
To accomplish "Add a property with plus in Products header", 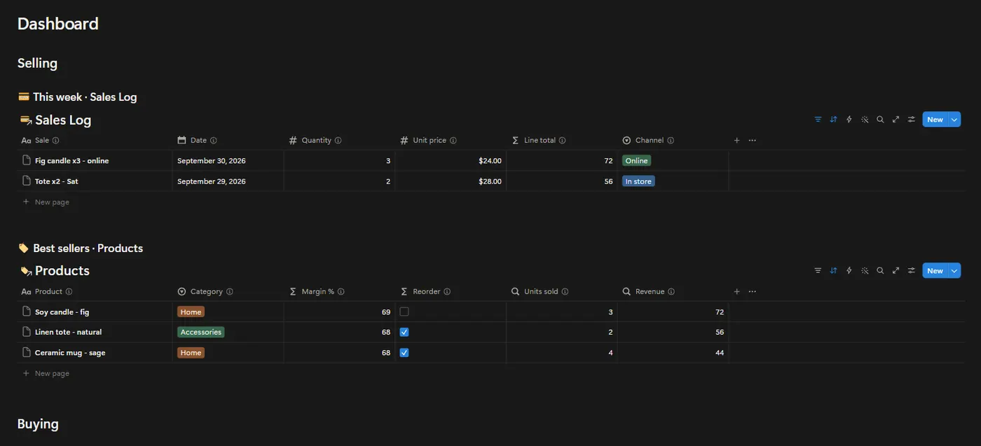I will click(x=736, y=292).
